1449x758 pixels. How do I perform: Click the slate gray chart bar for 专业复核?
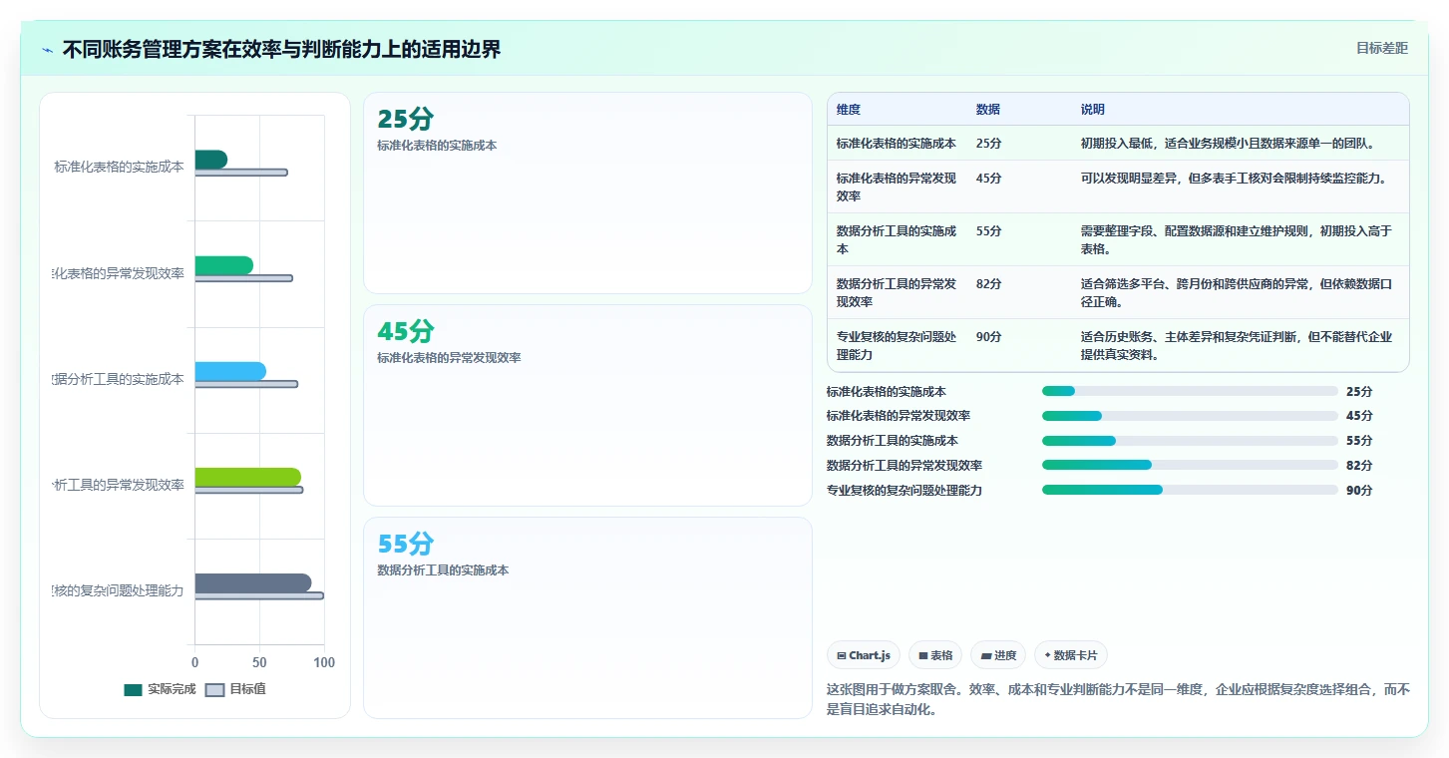click(x=252, y=582)
